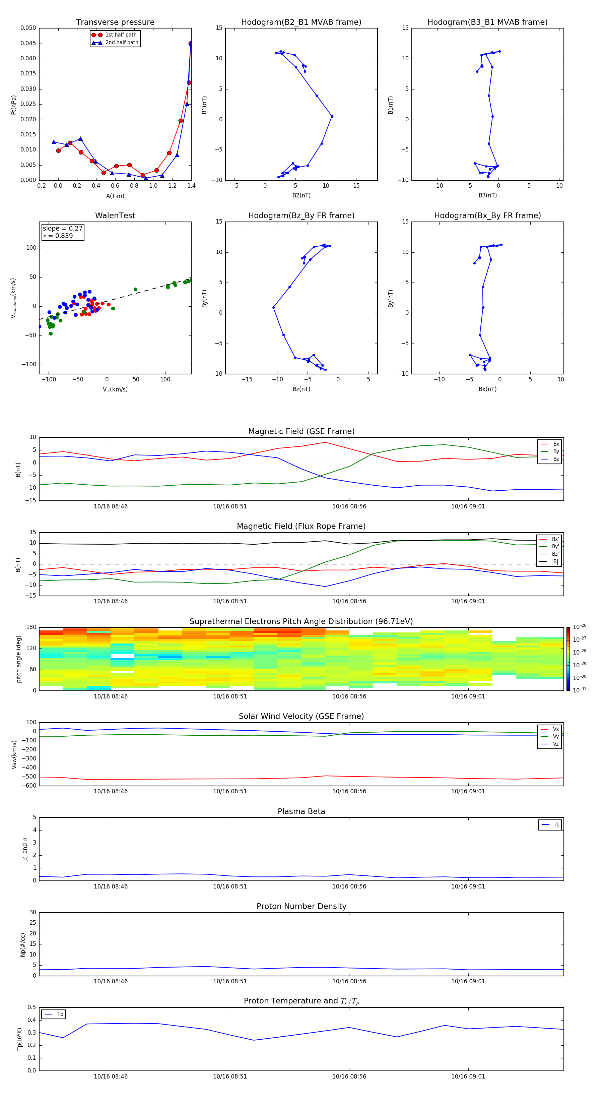Click the 'Np(#/cc)' y-axis label
This screenshot has height=1106, width=603.
(23, 944)
